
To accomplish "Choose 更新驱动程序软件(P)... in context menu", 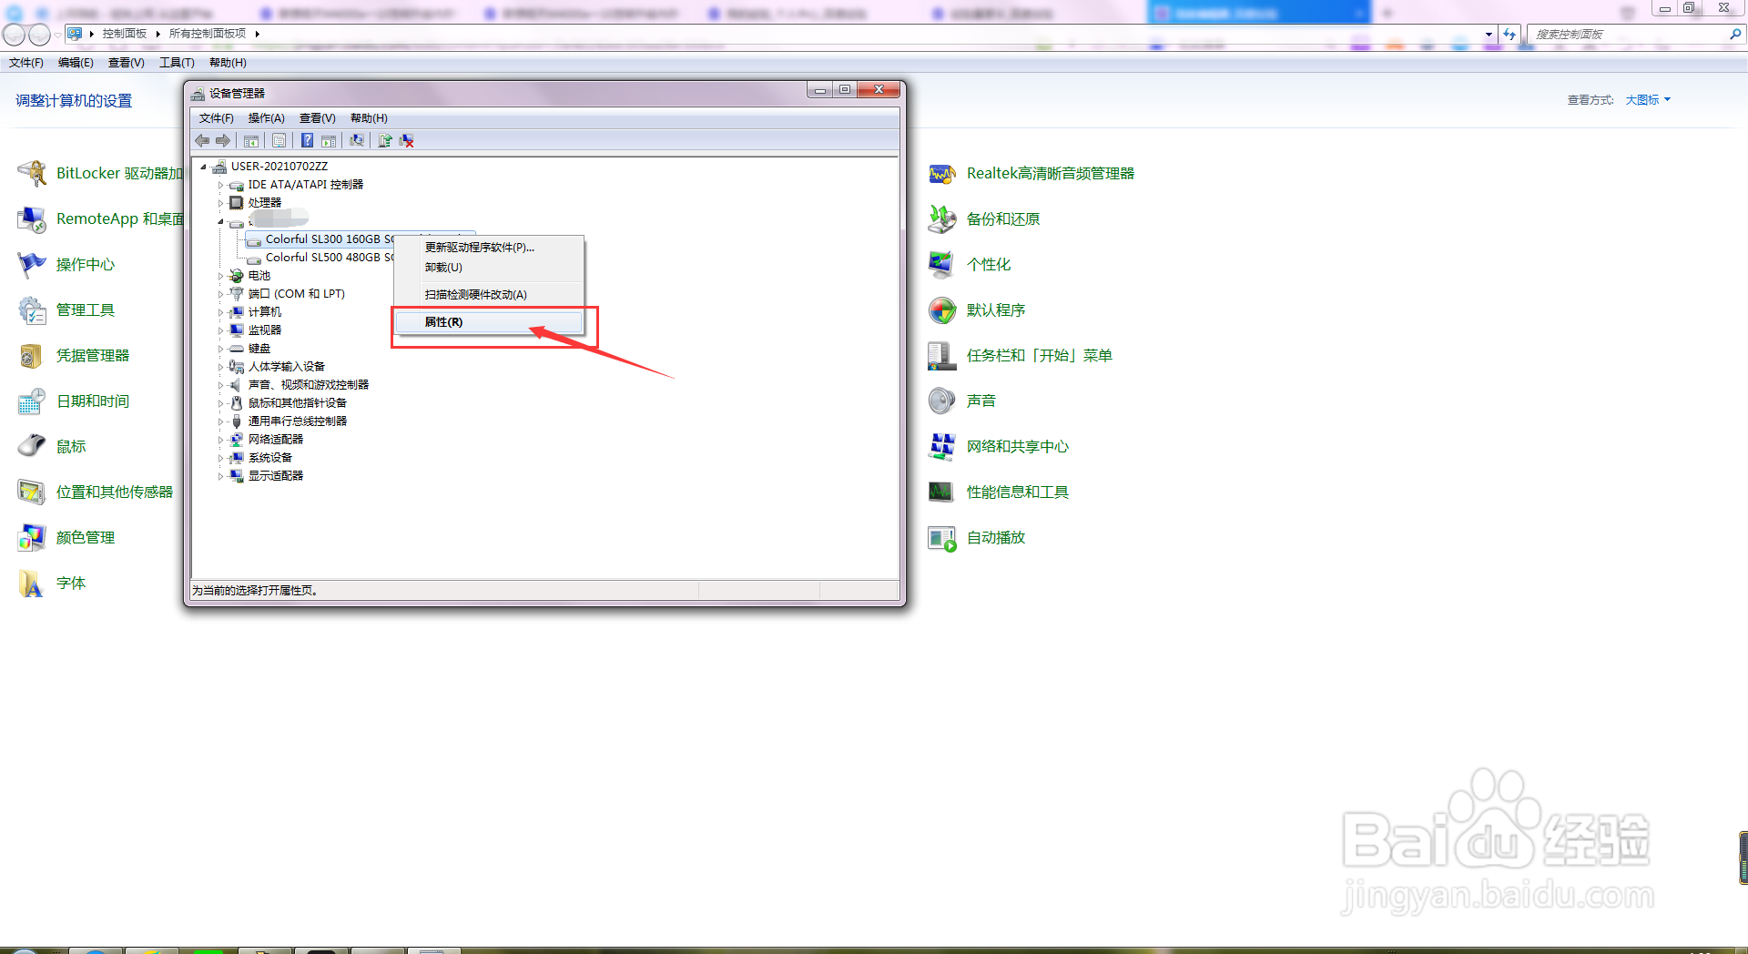I will click(x=489, y=248).
